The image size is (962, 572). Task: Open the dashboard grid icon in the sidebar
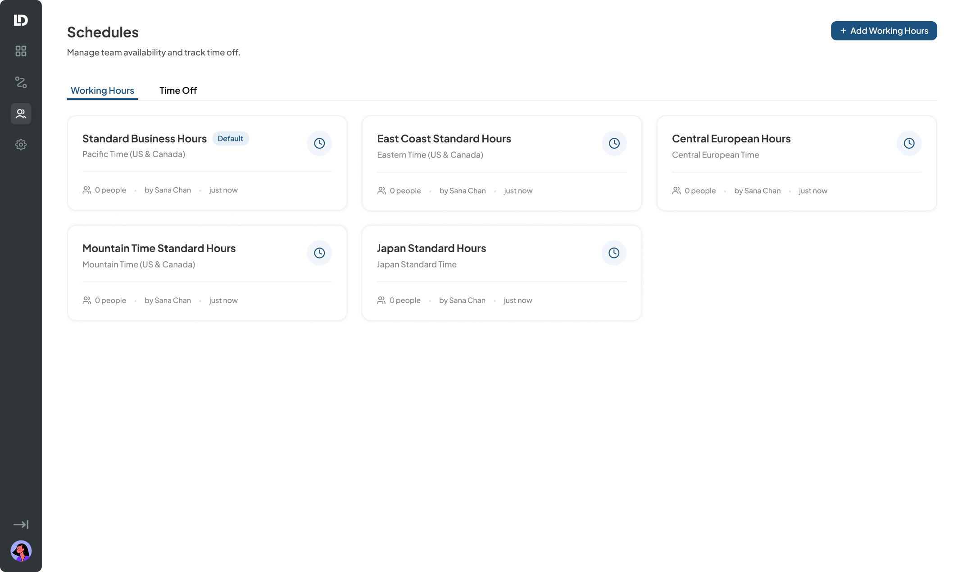point(21,51)
